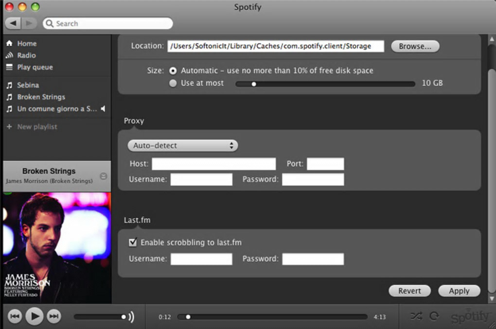The image size is (496, 329).
Task: Toggle repeat playback
Action: pyautogui.click(x=434, y=316)
